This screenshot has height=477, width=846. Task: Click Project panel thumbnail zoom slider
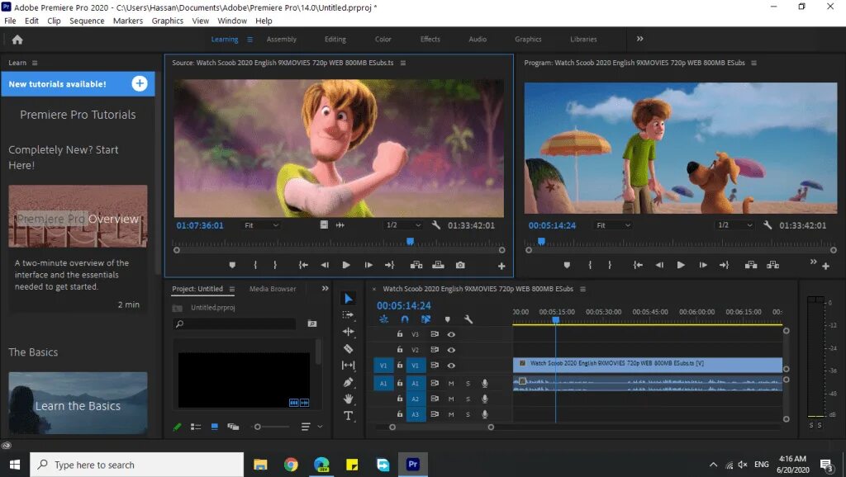(x=258, y=427)
